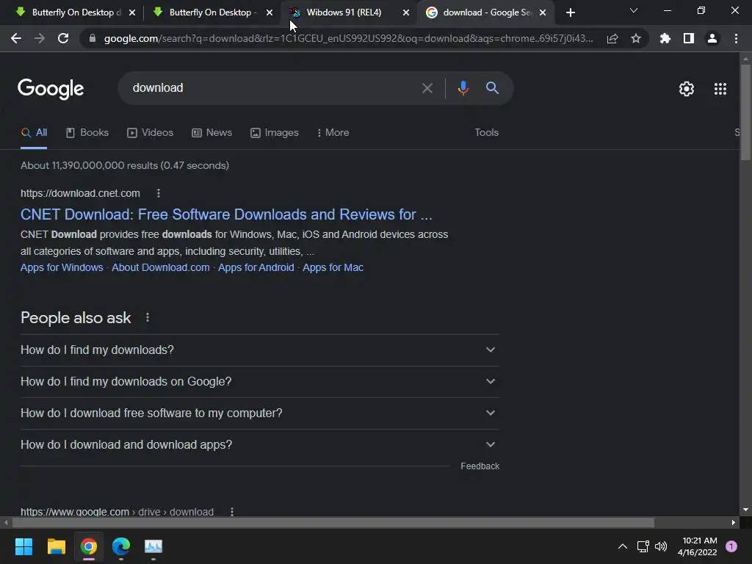This screenshot has width=752, height=564.
Task: View site security lock info
Action: coord(93,38)
